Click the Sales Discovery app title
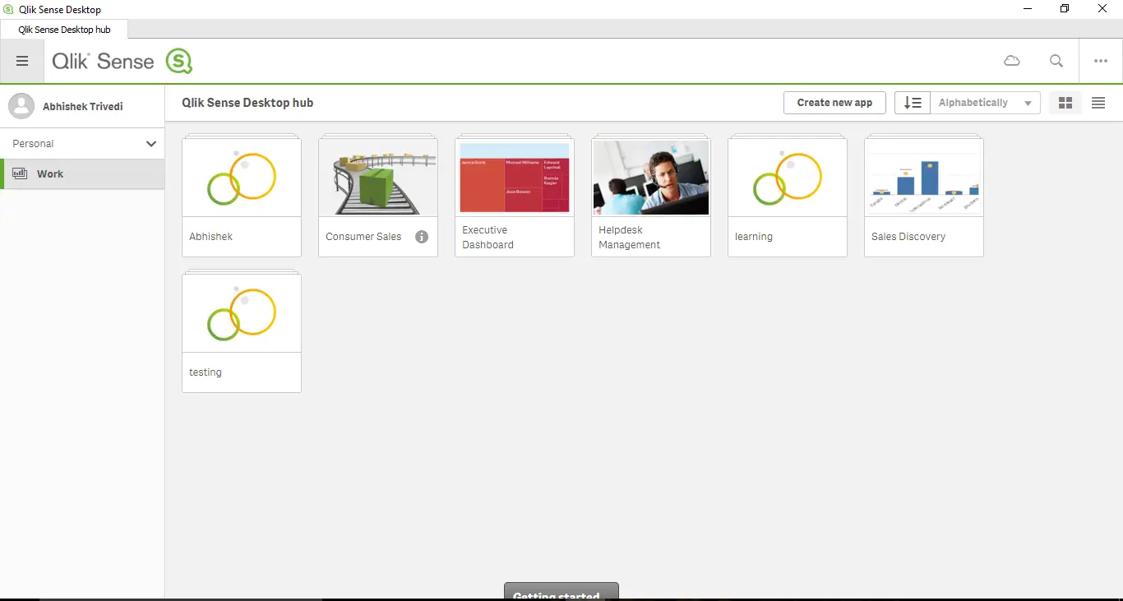This screenshot has width=1123, height=601. (x=908, y=237)
